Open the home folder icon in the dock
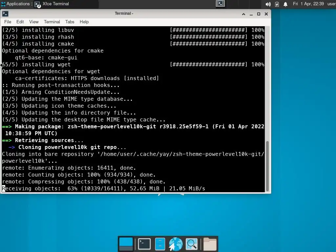Screen dimensions: 336x252 tap(210, 244)
